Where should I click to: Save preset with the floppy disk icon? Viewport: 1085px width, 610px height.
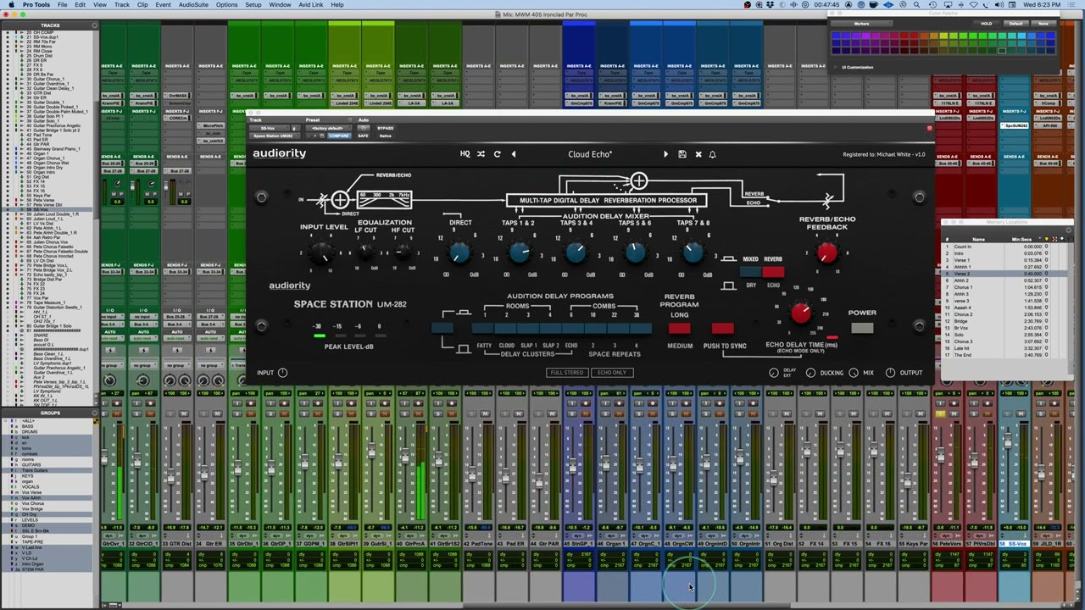click(682, 154)
